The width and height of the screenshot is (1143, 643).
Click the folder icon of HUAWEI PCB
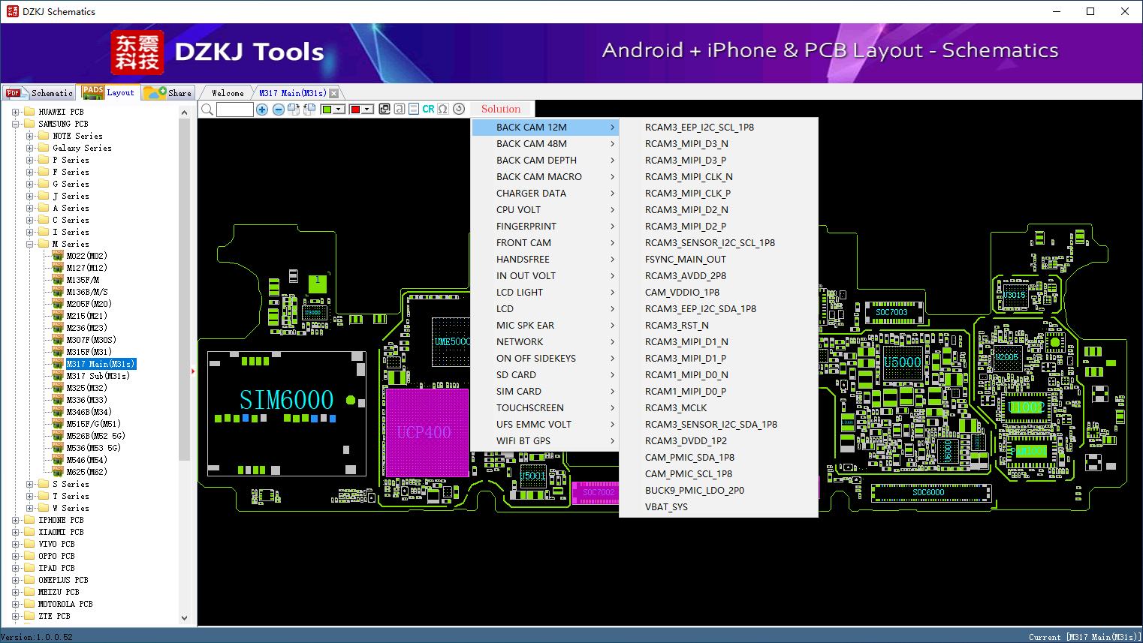coord(29,112)
